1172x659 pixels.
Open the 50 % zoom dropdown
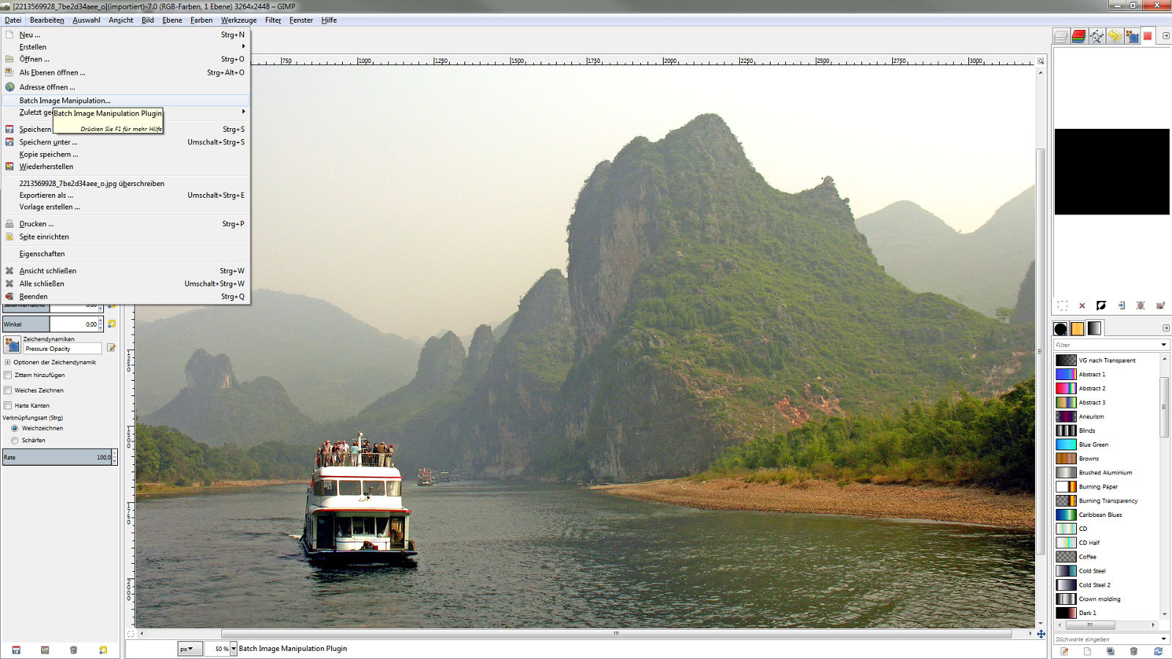click(234, 649)
